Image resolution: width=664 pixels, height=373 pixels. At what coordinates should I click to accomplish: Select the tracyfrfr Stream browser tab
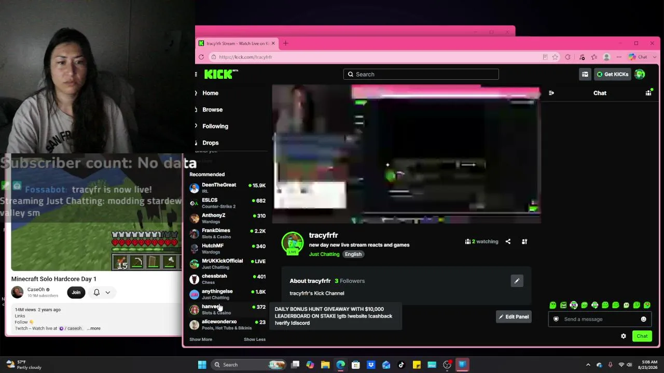point(237,43)
